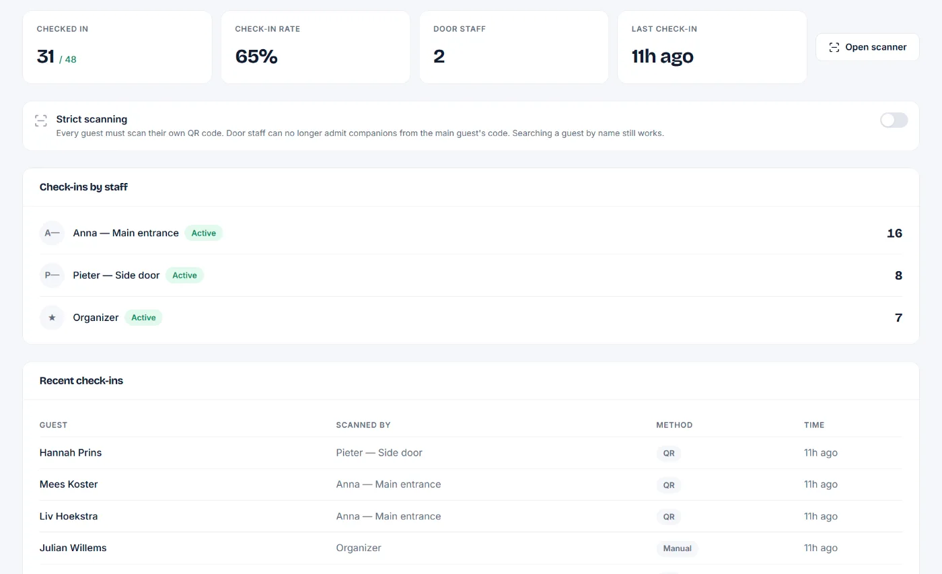Click Julian Willems's Manual method badge
This screenshot has height=574, width=942.
678,548
